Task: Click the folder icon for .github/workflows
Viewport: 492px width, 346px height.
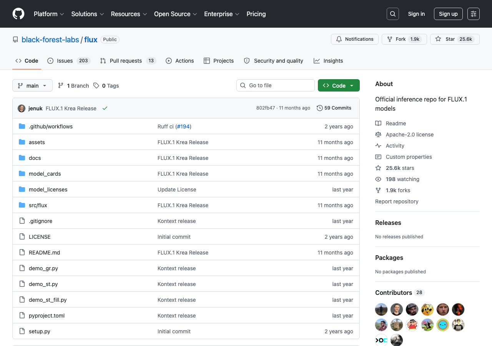Action: point(22,126)
